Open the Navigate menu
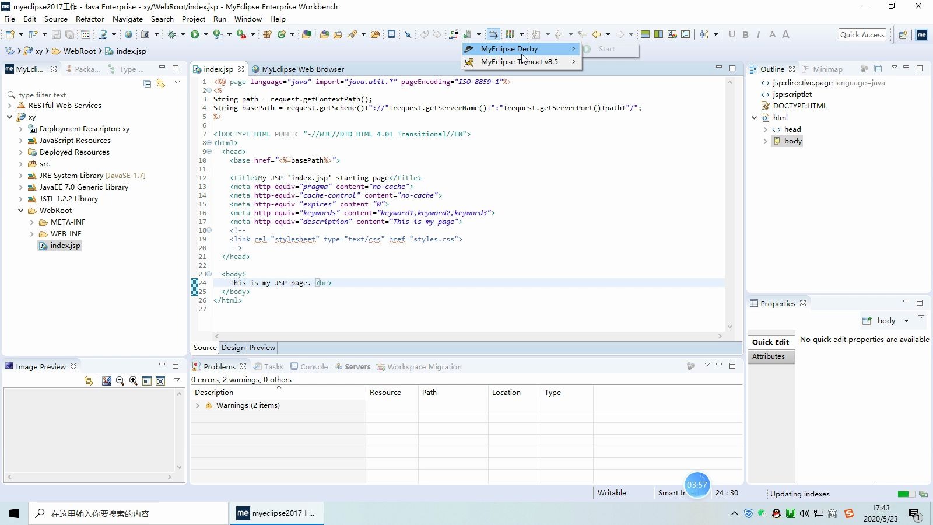 [x=128, y=19]
